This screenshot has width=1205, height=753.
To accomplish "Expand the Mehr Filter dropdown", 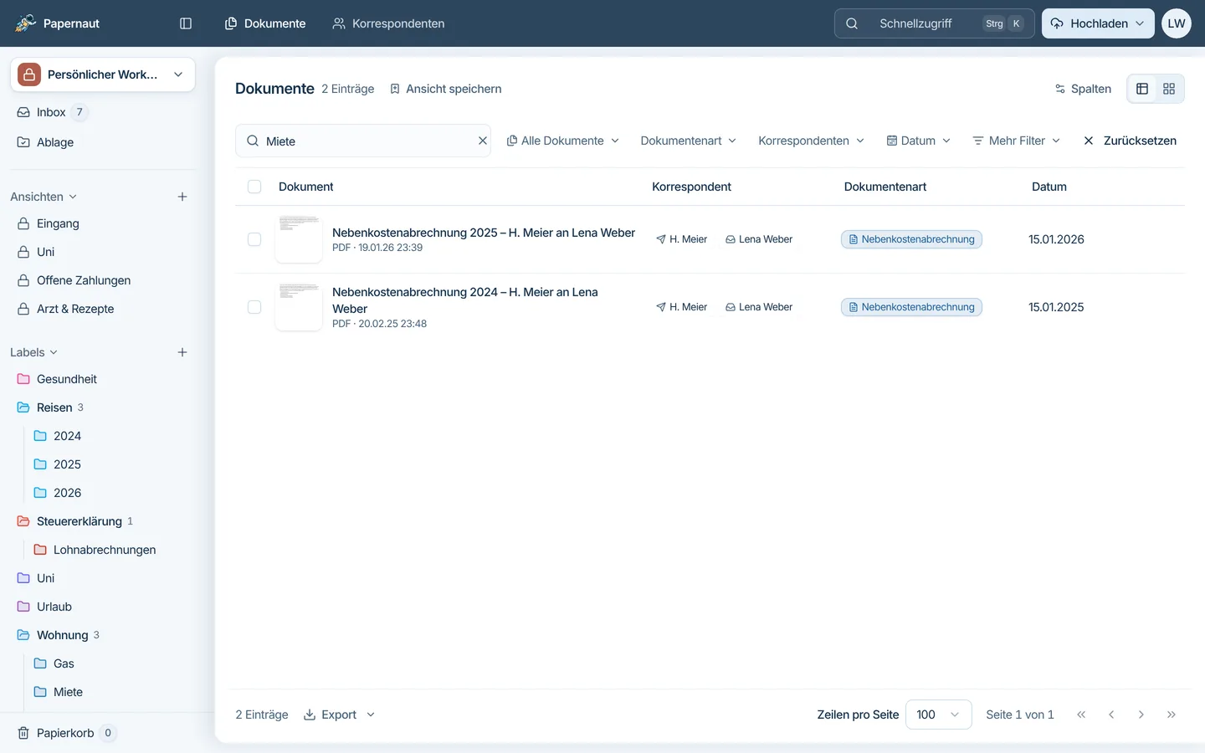I will pyautogui.click(x=1016, y=141).
